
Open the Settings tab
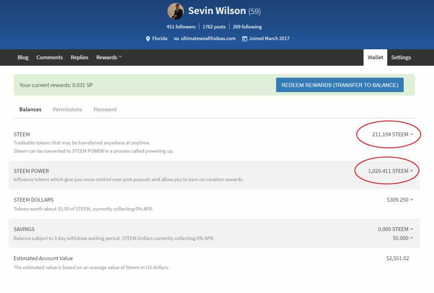(401, 58)
